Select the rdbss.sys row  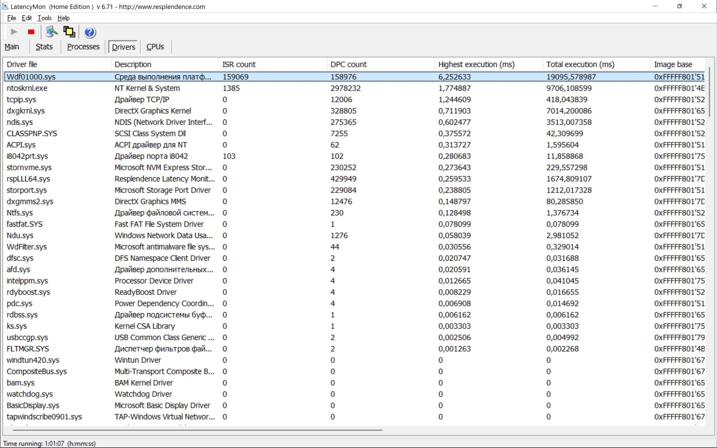tap(354, 315)
